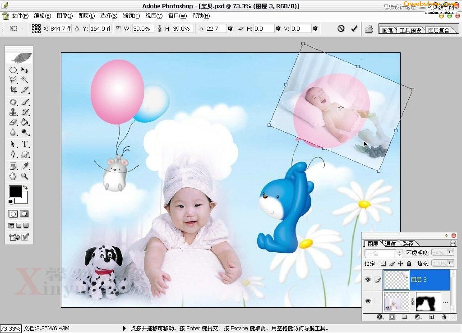Create a new layer set folder

coord(405,317)
